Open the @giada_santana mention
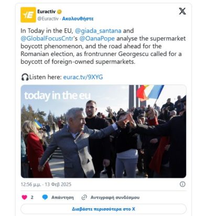Viewport: 217px width, 216px height. click(98, 31)
